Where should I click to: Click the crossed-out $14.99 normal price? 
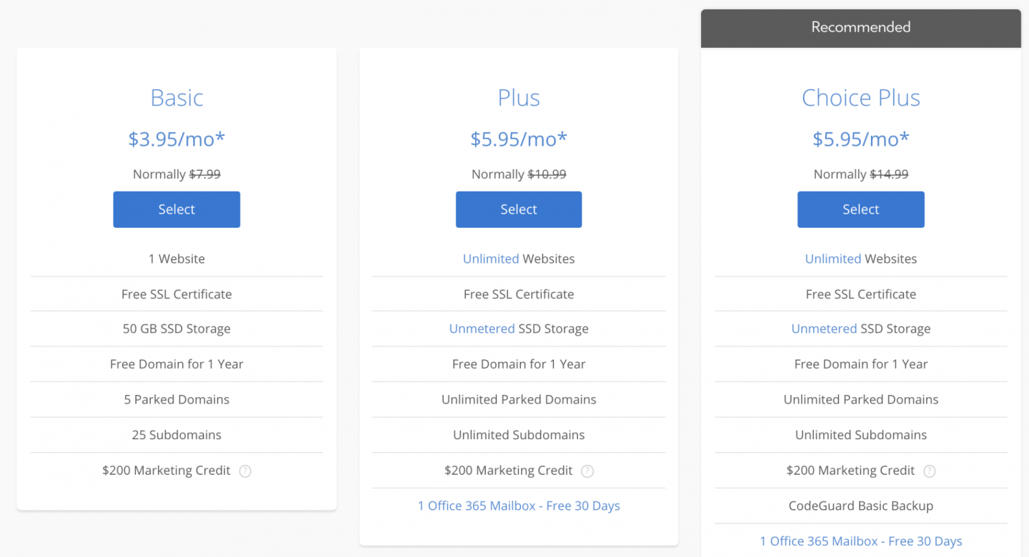[x=889, y=174]
